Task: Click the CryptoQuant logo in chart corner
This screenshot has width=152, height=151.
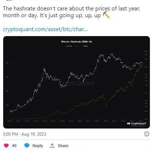Action: (137, 123)
